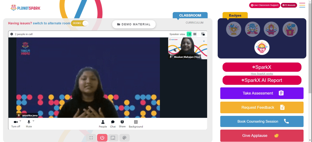Book Counseling Session
312x142 pixels.
point(262,121)
